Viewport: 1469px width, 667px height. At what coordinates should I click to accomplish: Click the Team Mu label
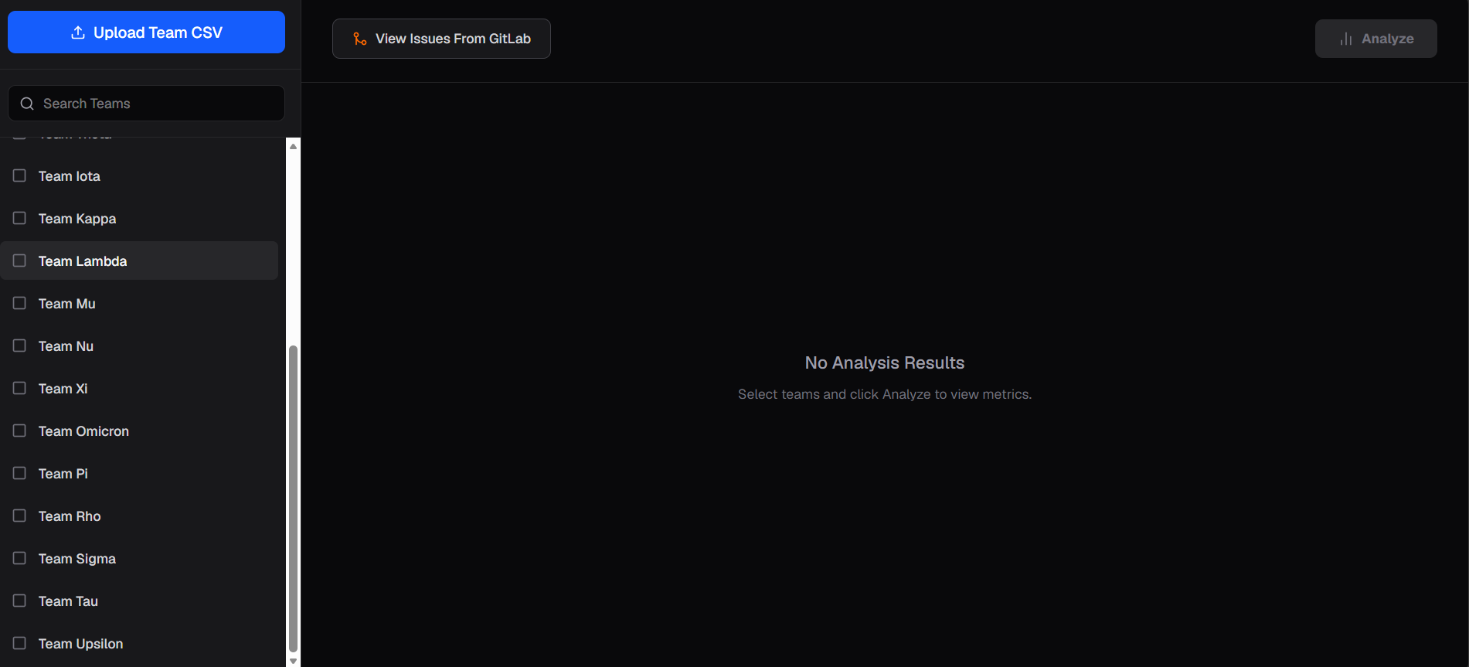[67, 304]
